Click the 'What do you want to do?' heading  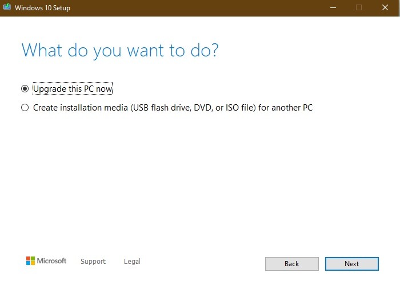pos(120,50)
